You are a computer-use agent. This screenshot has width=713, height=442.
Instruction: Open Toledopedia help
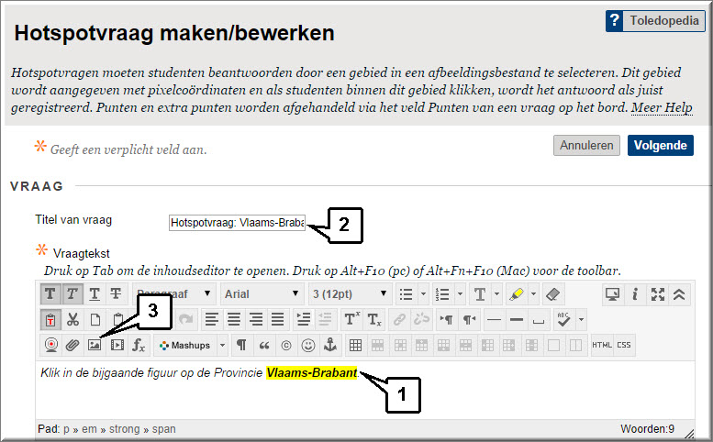tap(655, 21)
